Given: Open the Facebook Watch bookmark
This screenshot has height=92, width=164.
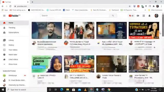Looking at the screenshot, I should tap(67, 10).
